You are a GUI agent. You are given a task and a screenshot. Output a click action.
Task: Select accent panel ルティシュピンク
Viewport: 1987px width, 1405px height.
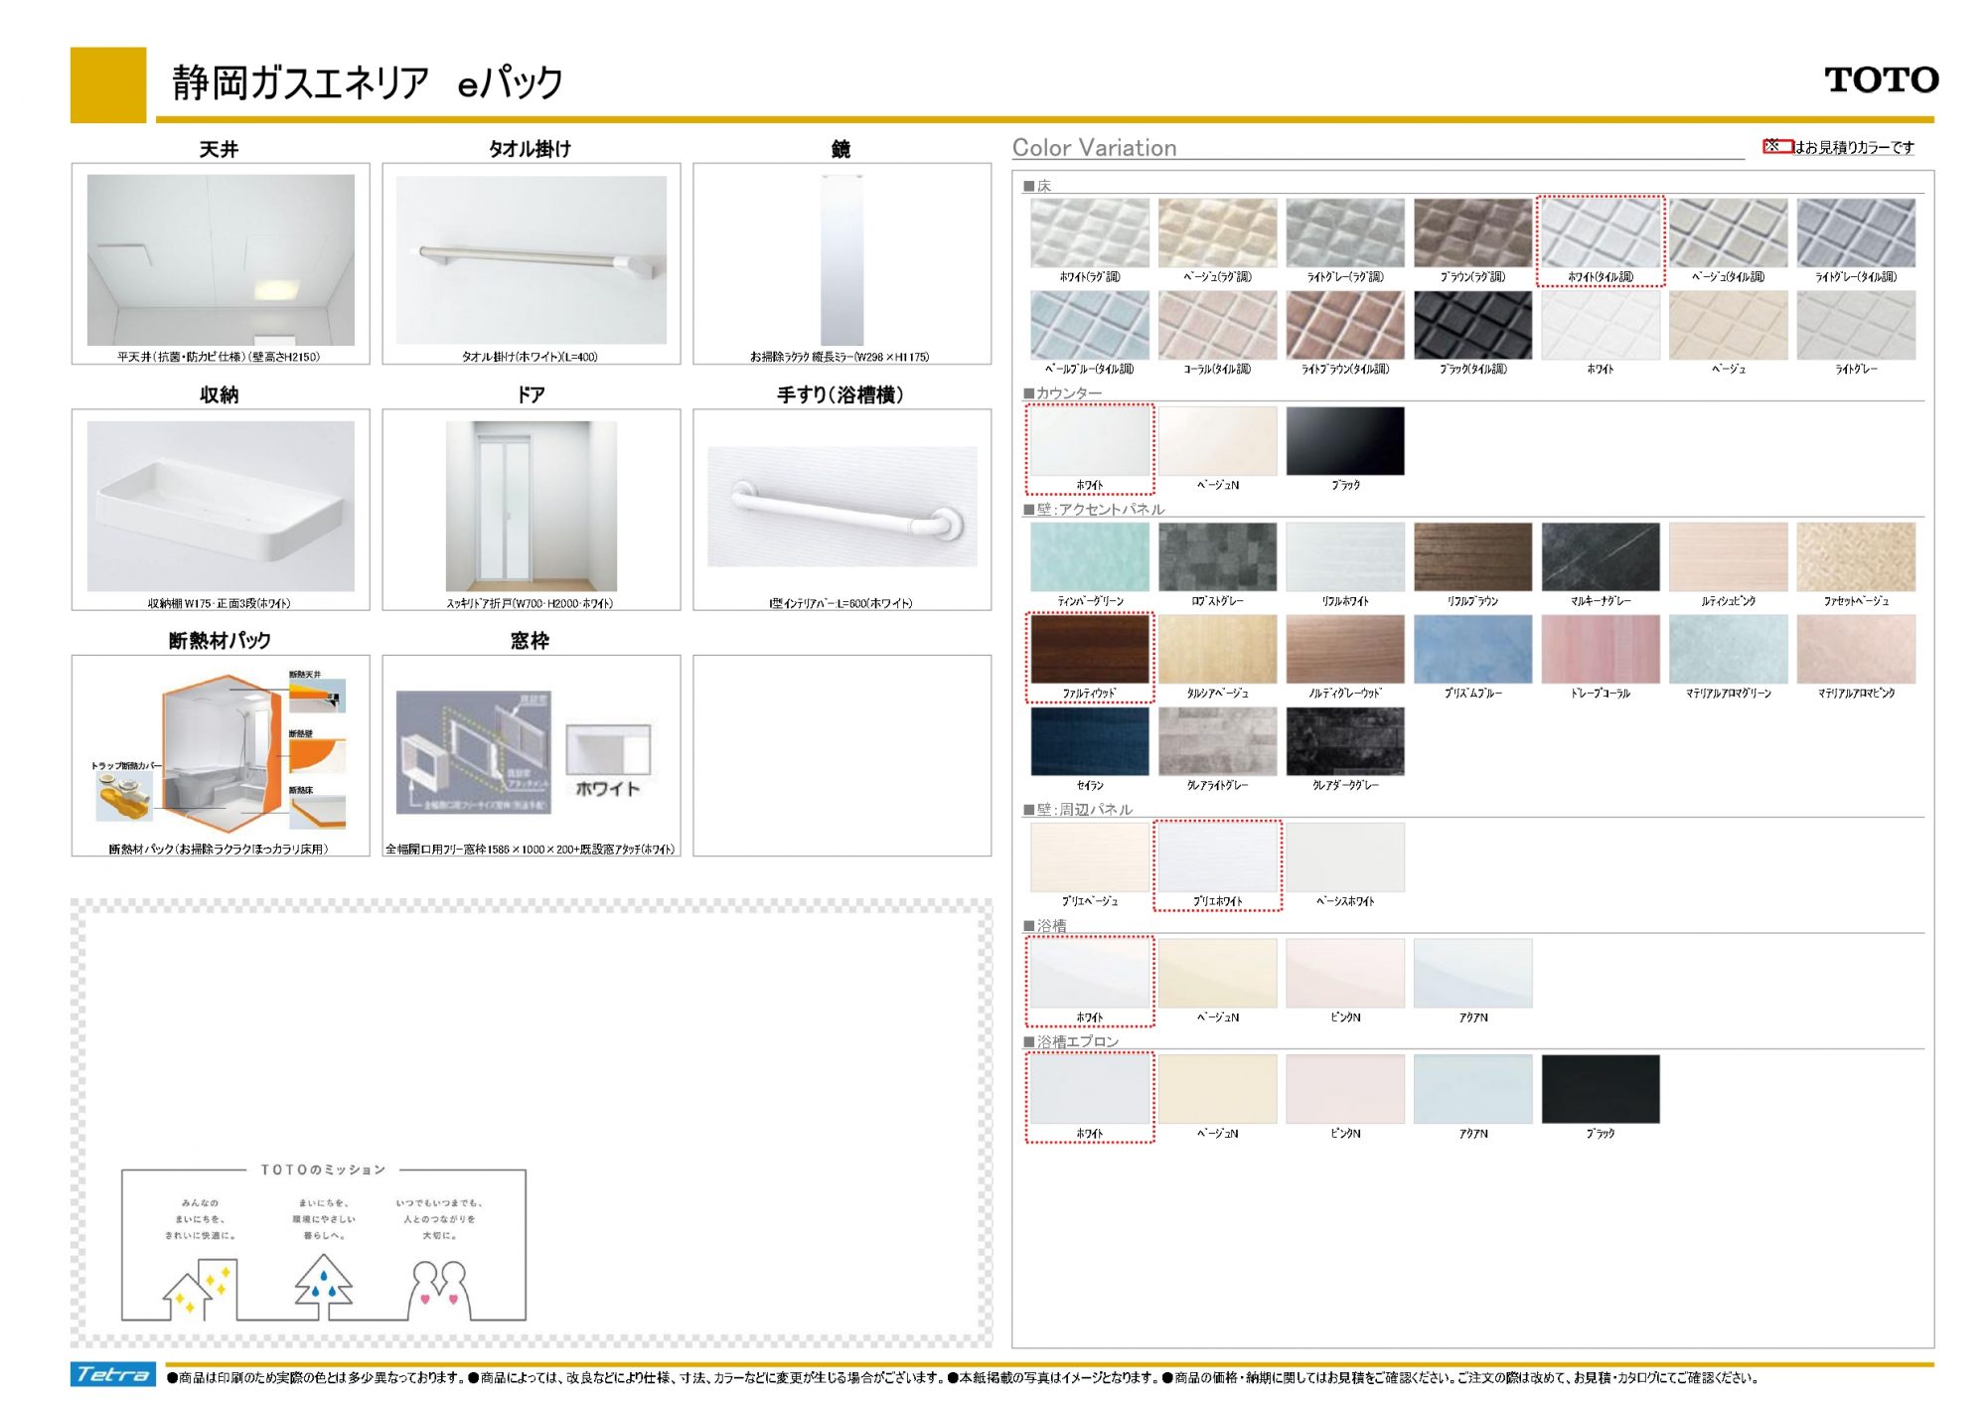click(1728, 557)
